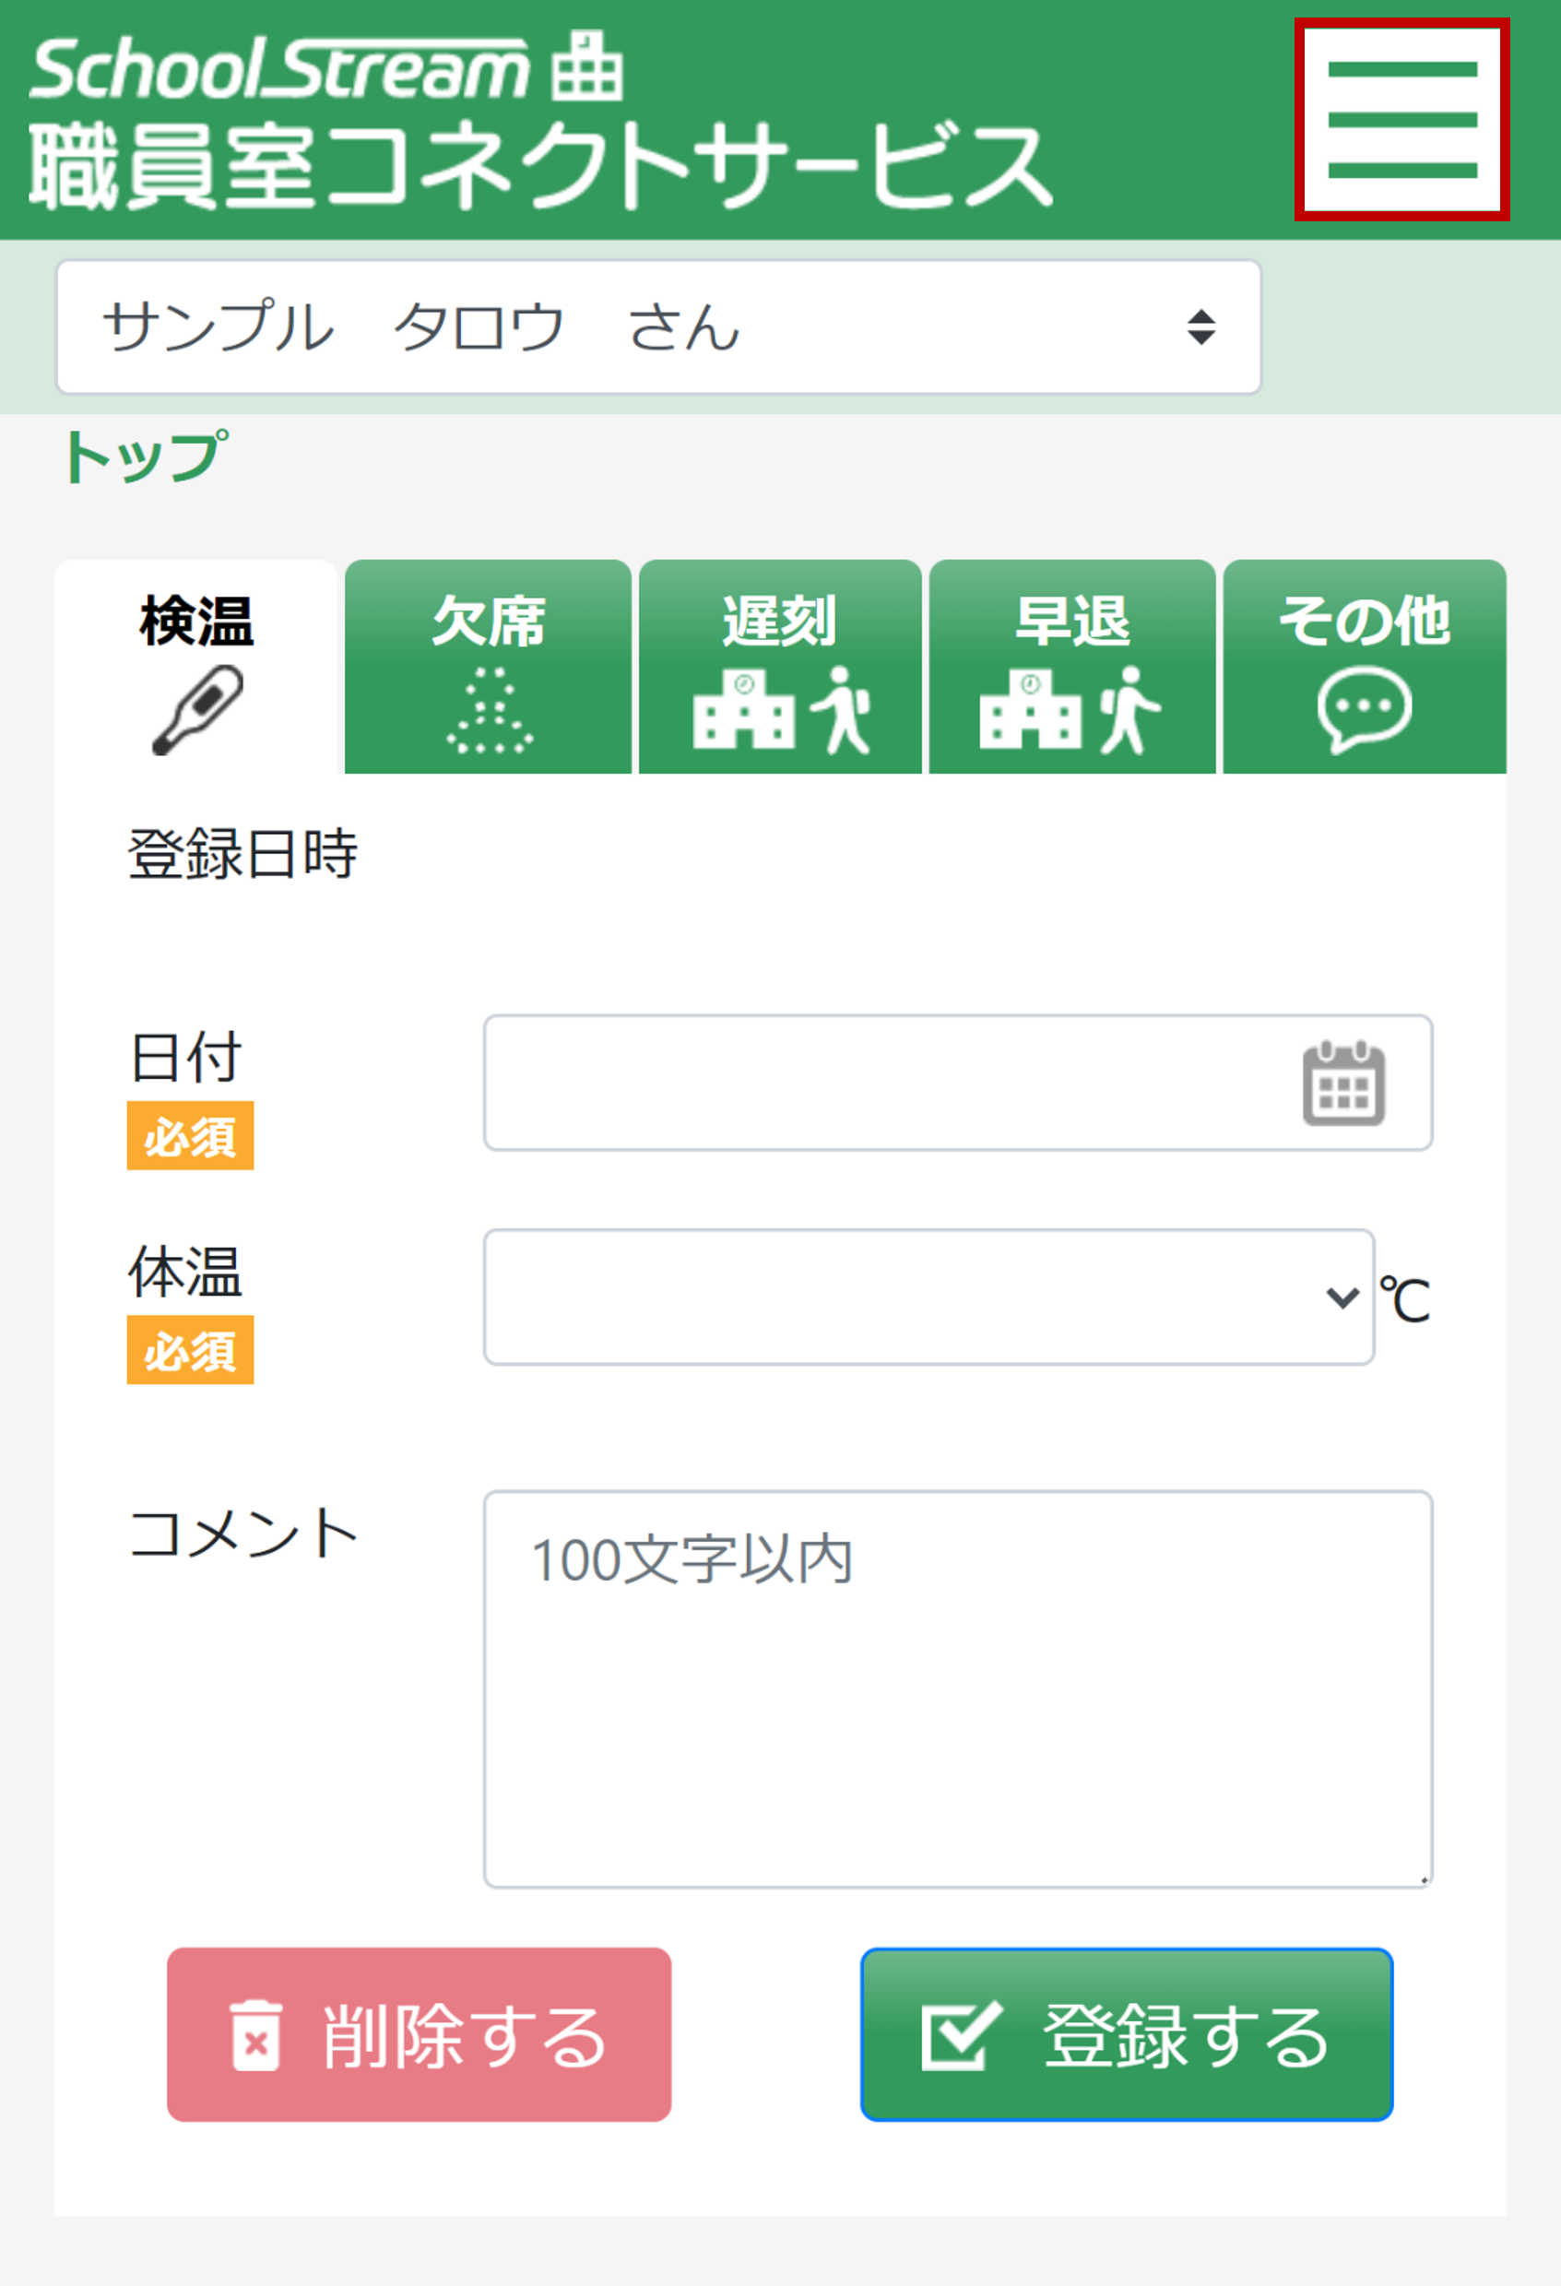The height and width of the screenshot is (2286, 1561).
Task: Click the トップ breadcrumb link
Action: click(145, 457)
